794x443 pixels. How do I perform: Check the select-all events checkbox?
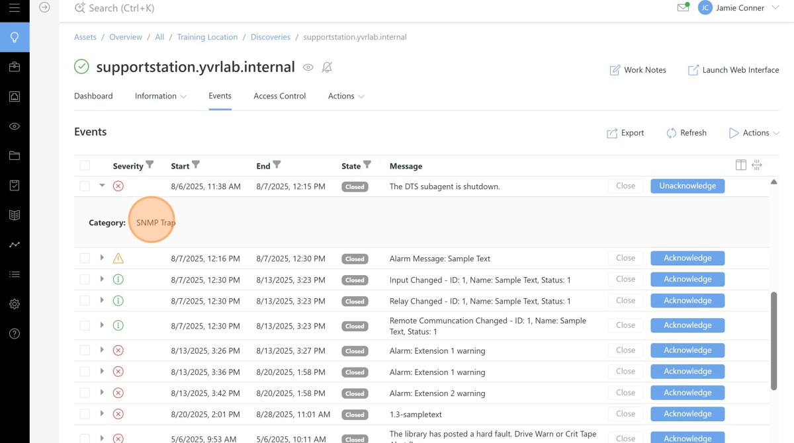pyautogui.click(x=85, y=165)
